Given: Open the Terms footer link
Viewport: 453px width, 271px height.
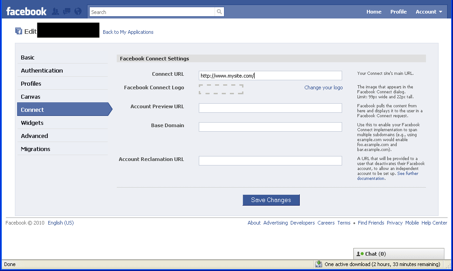Looking at the screenshot, I should click(x=344, y=223).
